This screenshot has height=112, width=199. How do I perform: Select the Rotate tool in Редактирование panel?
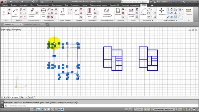click(x=172, y=9)
